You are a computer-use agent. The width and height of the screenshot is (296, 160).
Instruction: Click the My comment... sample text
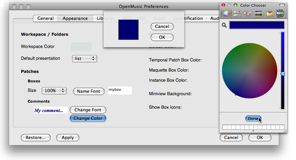coord(51,110)
